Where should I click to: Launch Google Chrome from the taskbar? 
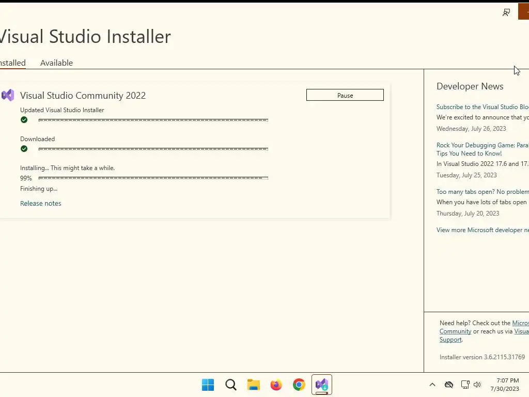(299, 385)
